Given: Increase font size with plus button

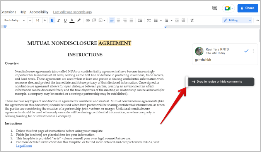Looking at the screenshot, I should [x=45, y=20].
